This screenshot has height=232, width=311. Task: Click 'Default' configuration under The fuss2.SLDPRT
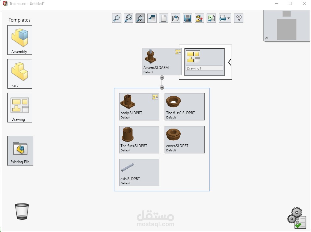(171, 117)
